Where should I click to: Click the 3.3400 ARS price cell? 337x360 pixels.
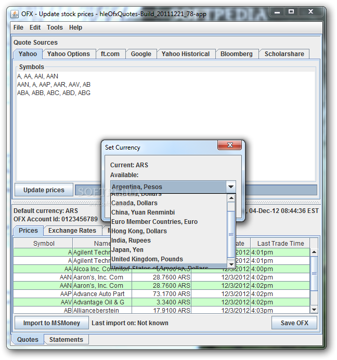coord(161,302)
